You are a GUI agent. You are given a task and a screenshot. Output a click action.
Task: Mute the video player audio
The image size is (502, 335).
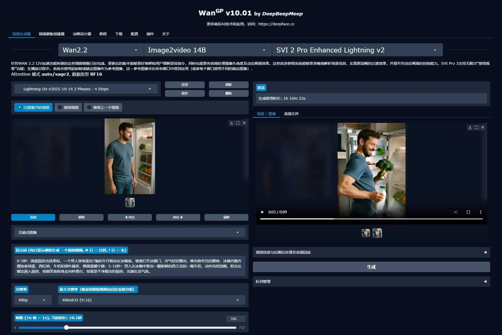[x=456, y=212]
